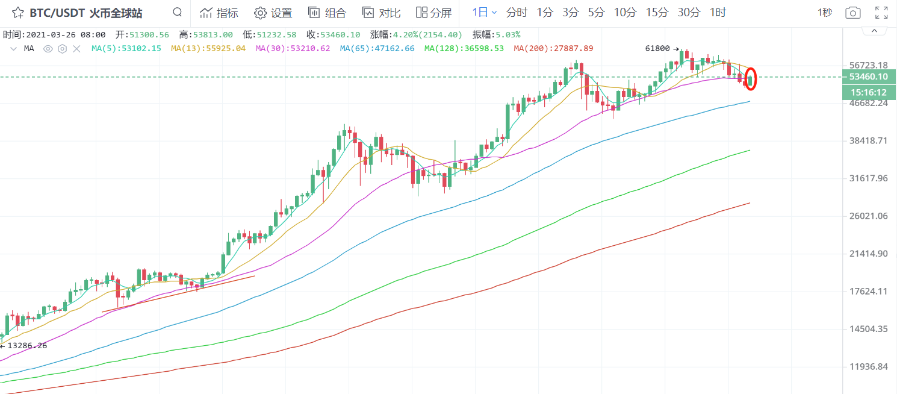This screenshot has height=394, width=897.
Task: Open the 设置 settings gear
Action: [273, 13]
